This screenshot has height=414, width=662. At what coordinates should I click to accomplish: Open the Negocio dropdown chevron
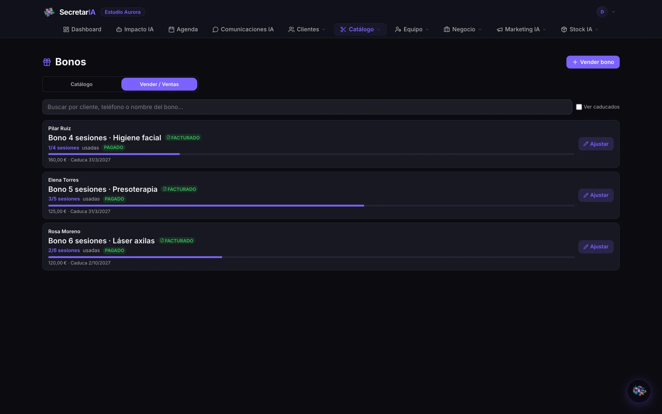tap(480, 30)
